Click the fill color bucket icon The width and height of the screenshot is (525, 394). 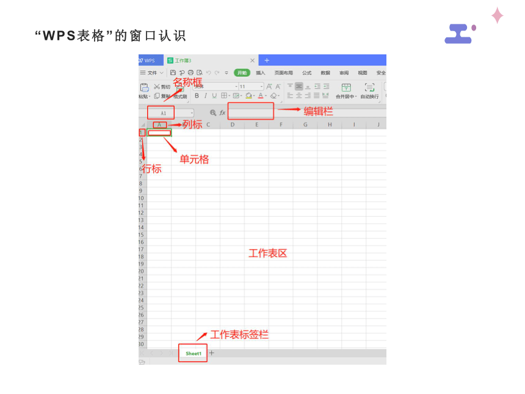[248, 96]
